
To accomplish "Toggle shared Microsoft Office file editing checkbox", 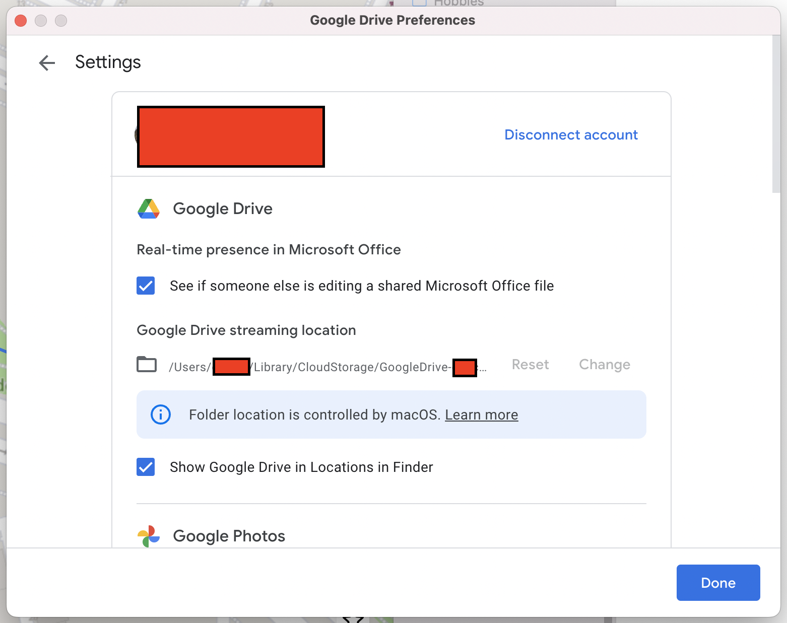I will pyautogui.click(x=146, y=286).
